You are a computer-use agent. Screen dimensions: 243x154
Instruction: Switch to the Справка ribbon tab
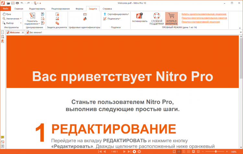tap(107, 9)
